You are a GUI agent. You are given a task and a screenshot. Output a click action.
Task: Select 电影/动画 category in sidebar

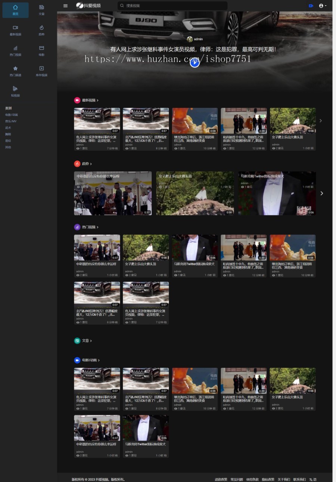(11, 115)
